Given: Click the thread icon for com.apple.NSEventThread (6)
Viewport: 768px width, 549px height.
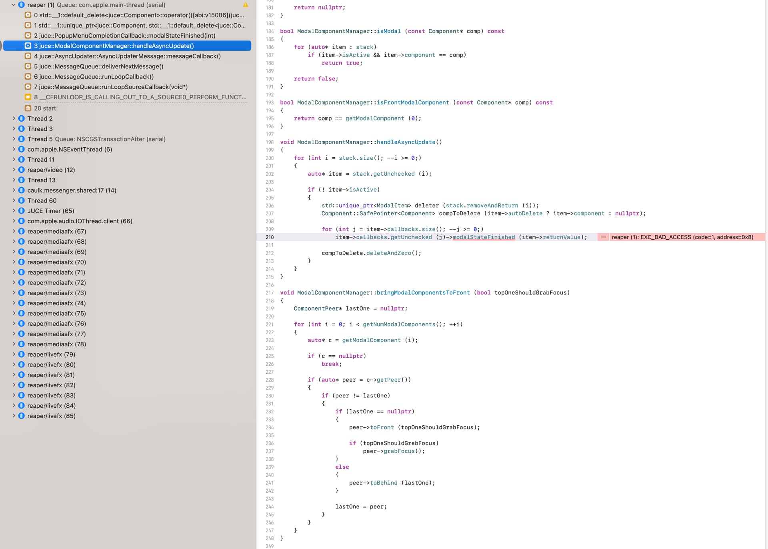Looking at the screenshot, I should 22,149.
